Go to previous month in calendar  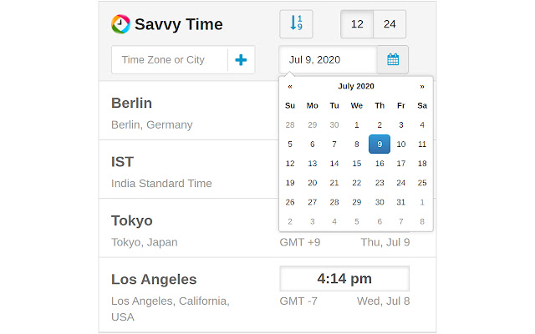[290, 86]
